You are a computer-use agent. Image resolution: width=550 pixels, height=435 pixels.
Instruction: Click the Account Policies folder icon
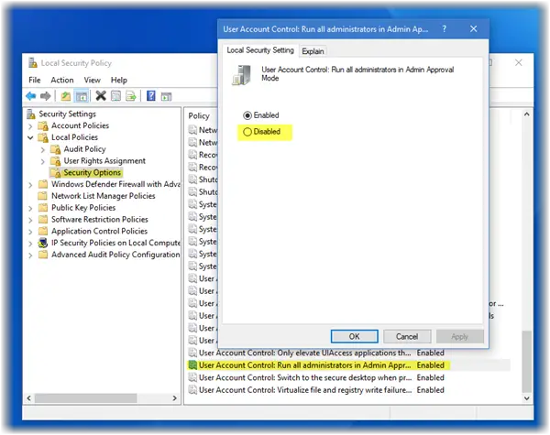43,125
